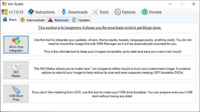
Task: Open the USB Boot Prep button
Action: 16,94
